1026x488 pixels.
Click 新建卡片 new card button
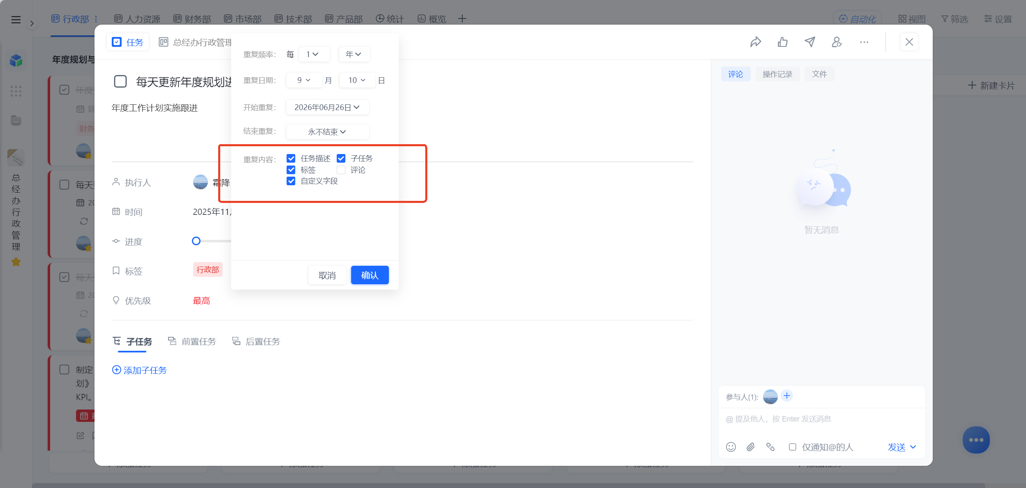pos(991,85)
